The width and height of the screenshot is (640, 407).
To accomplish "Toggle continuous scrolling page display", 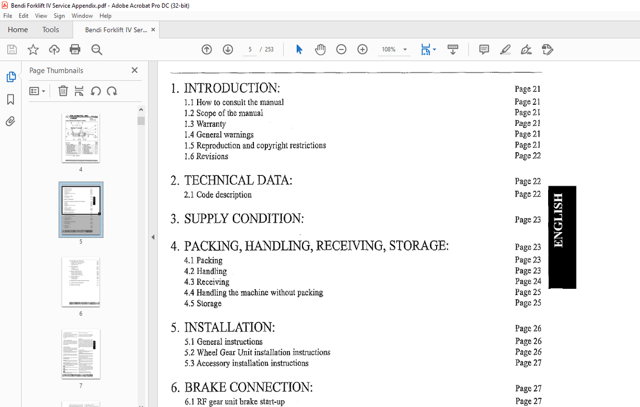I will click(x=453, y=49).
